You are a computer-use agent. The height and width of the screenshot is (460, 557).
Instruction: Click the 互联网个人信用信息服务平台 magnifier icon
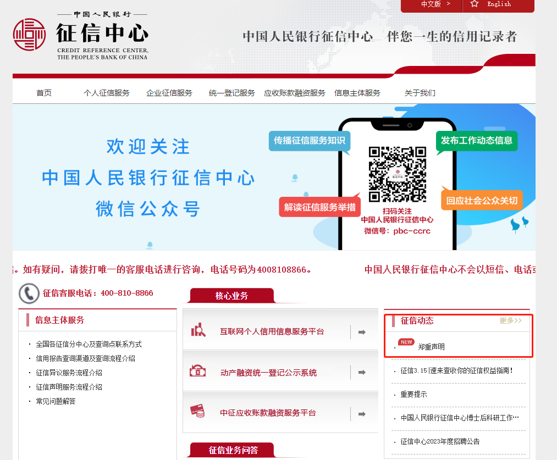point(198,331)
